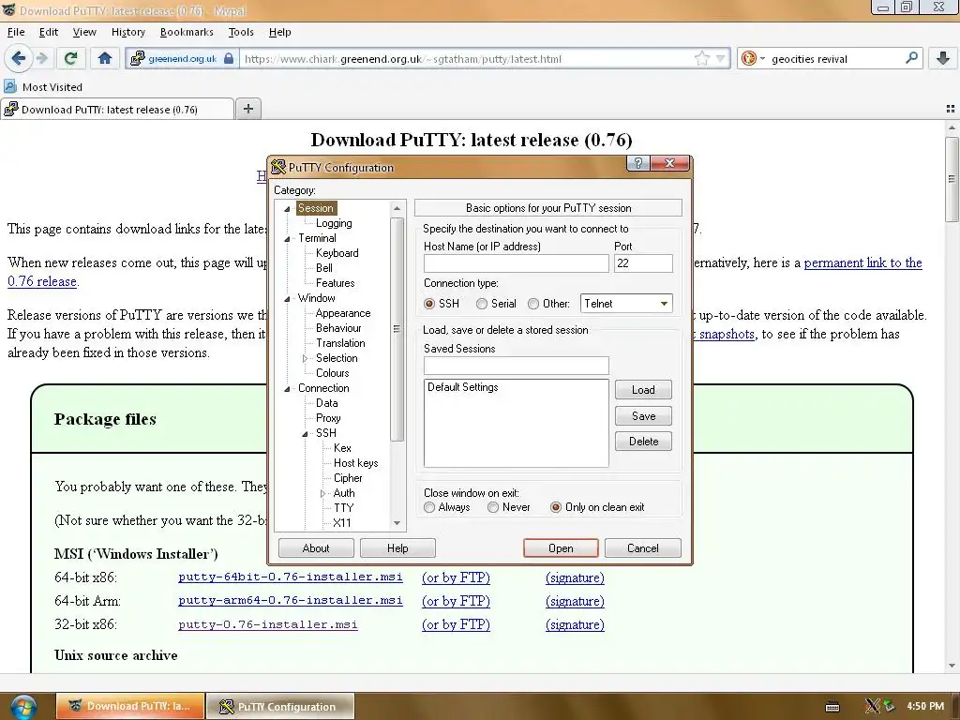Screen dimensions: 960x720
Task: Open the address bar history dropdown arrow
Action: pyautogui.click(x=720, y=59)
